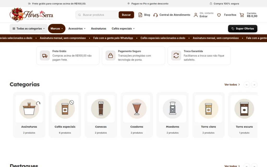This screenshot has width=267, height=167.
Task: Go to previous categories with left arrow
Action: click(x=247, y=85)
